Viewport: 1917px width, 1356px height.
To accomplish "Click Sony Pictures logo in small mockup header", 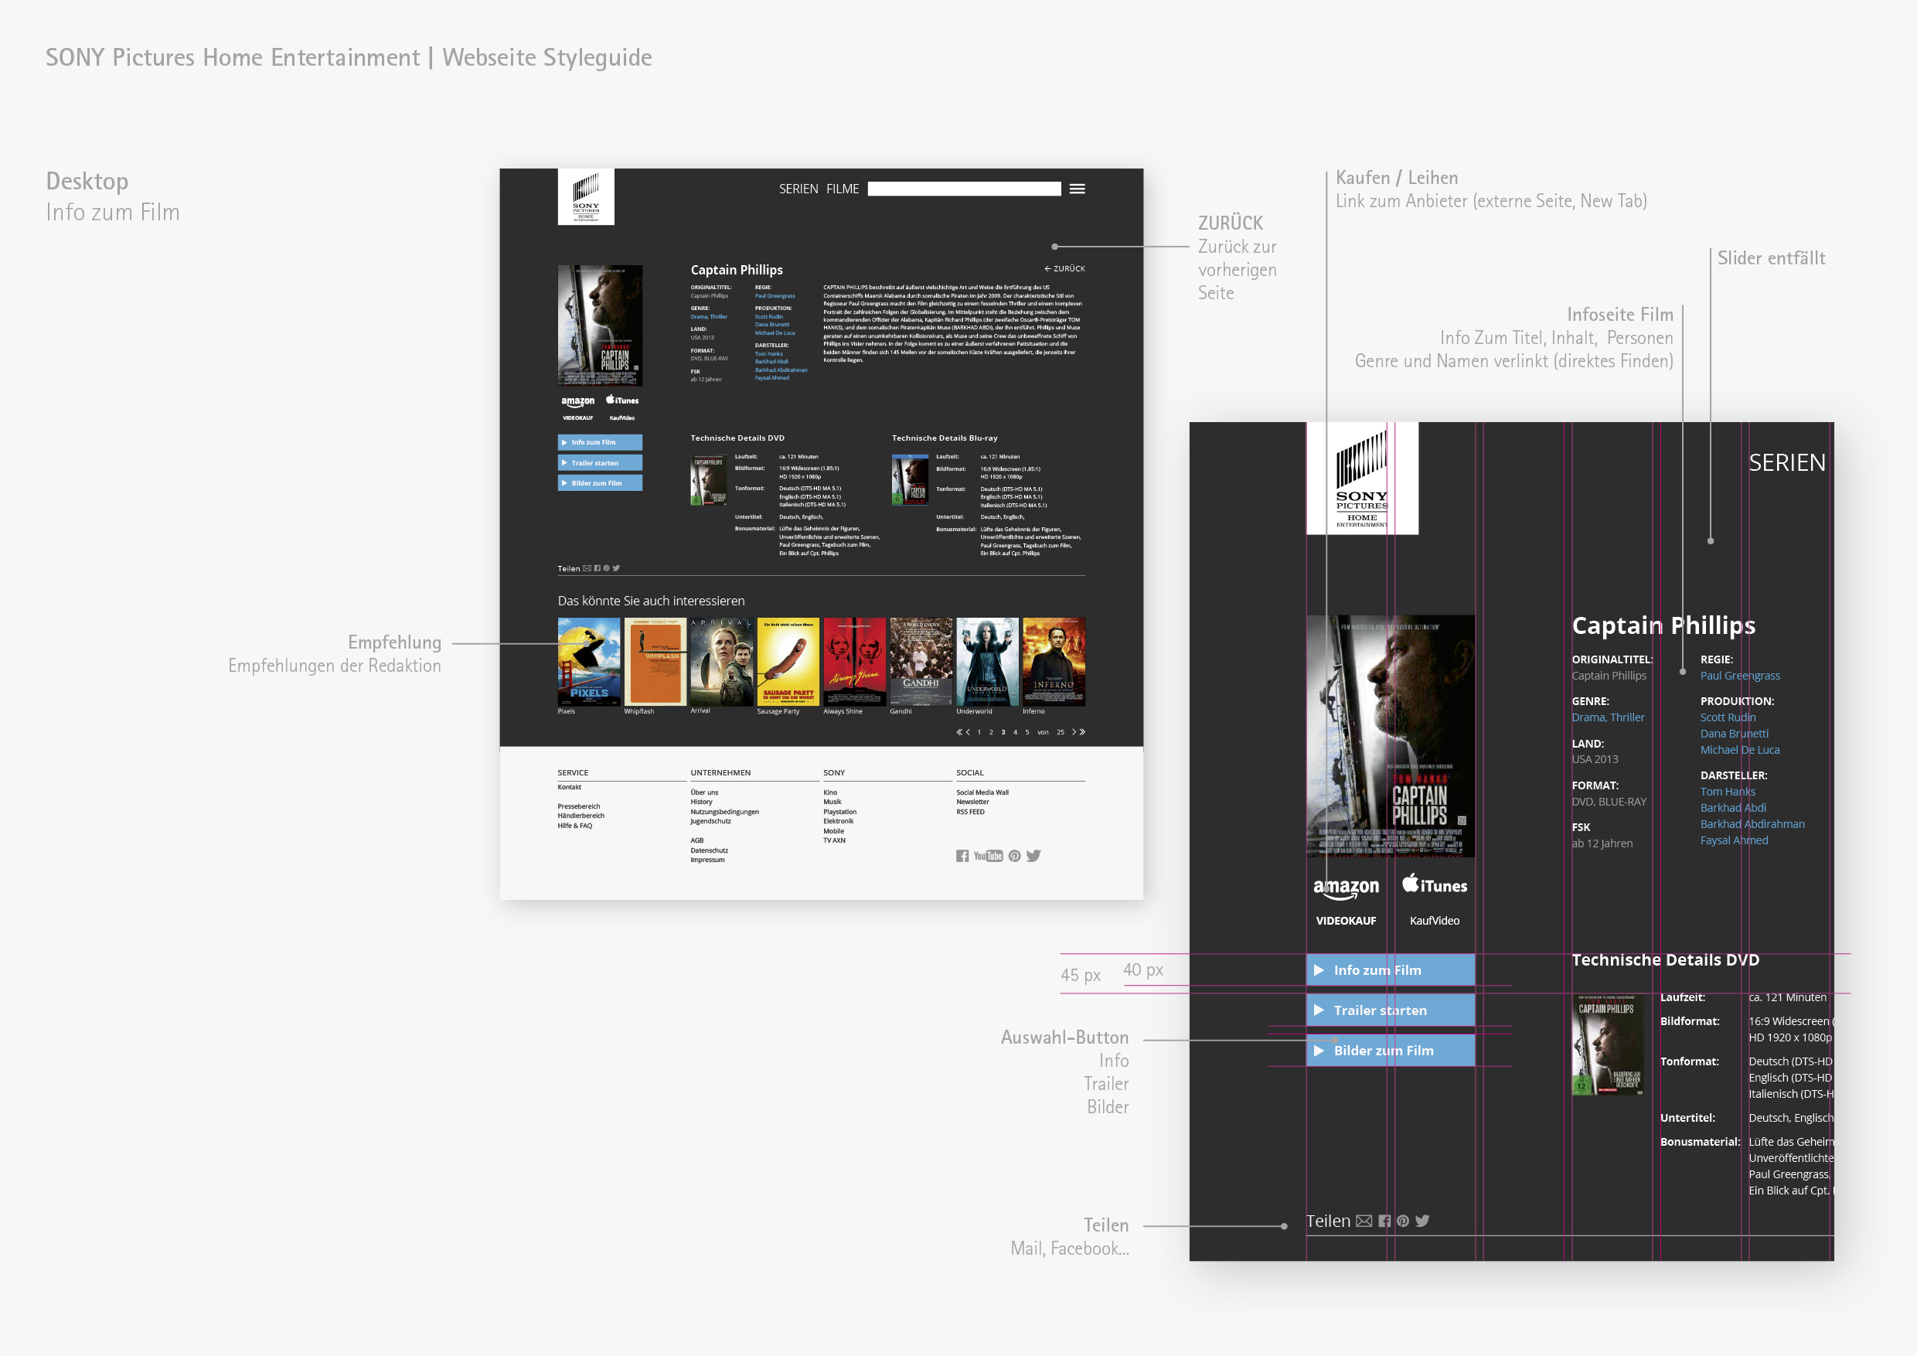I will (586, 197).
